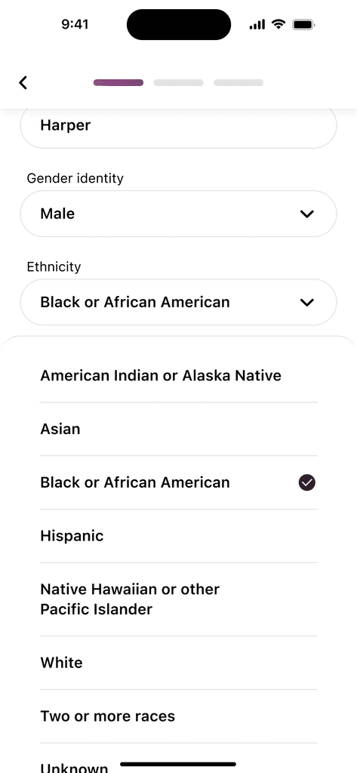Choose Asian from the ethnicity list
Screen dimensions: 357x773
(x=178, y=429)
